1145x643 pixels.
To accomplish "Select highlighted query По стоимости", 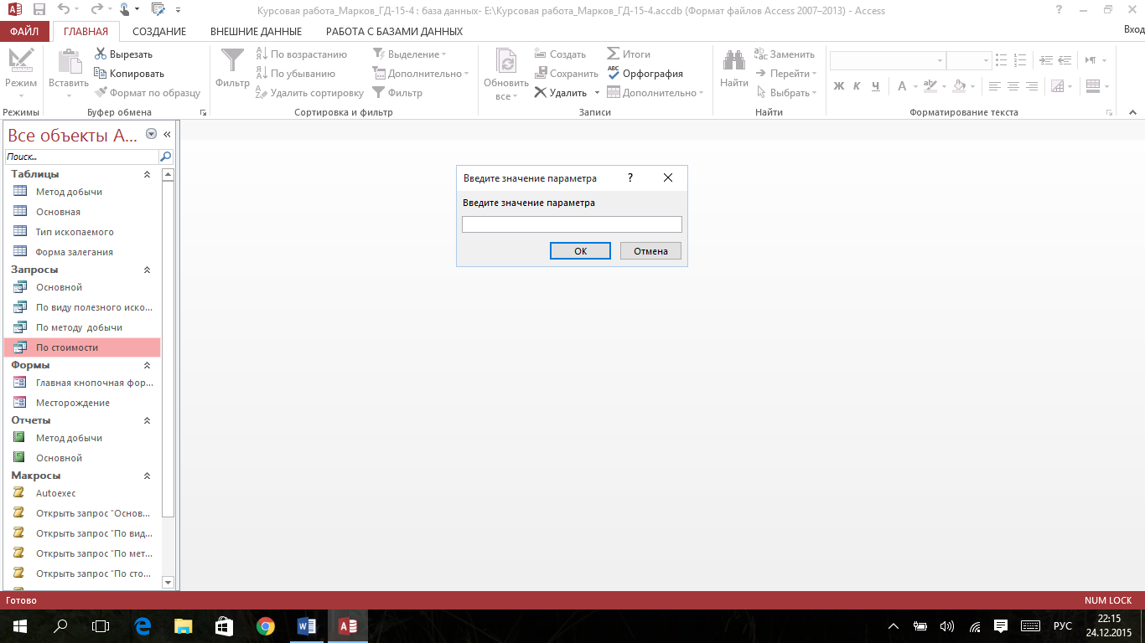I will 82,347.
